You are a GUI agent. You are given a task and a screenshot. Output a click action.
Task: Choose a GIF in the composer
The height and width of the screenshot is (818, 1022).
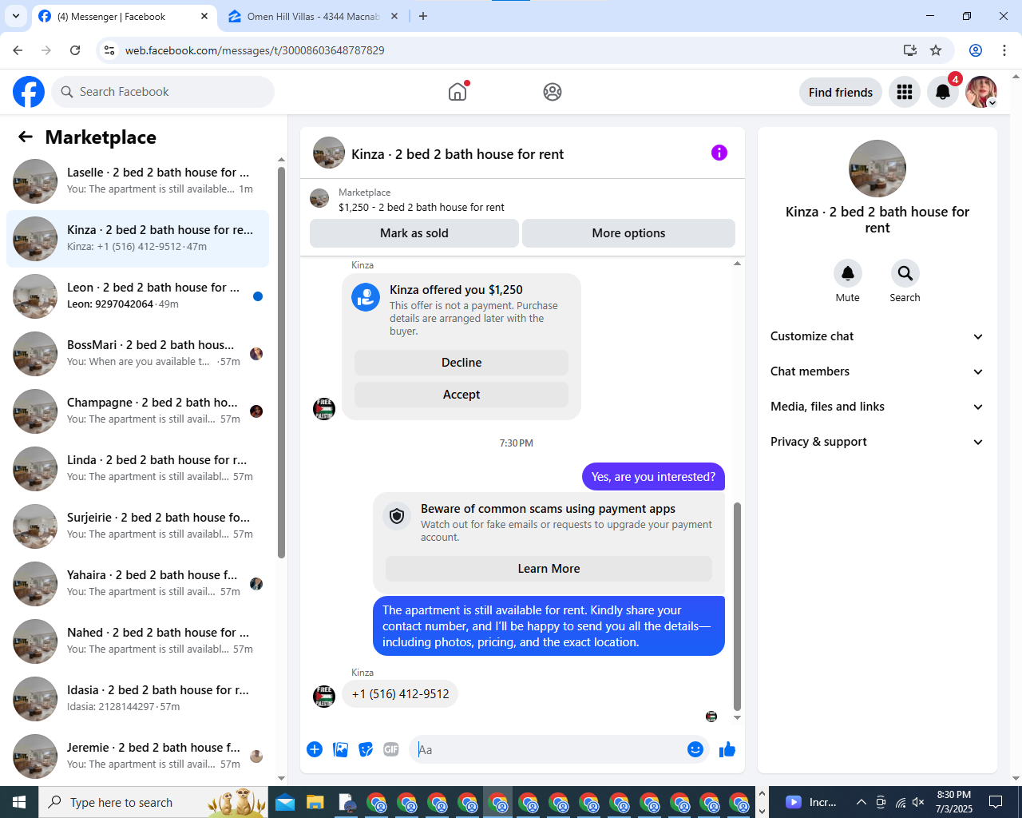391,749
